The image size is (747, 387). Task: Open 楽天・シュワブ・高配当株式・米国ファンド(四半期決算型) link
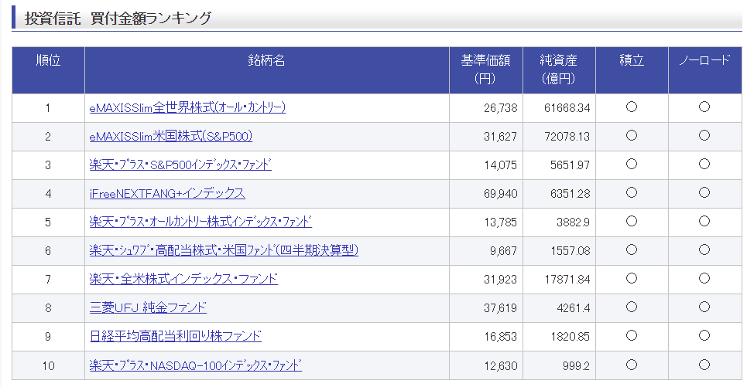coord(224,250)
